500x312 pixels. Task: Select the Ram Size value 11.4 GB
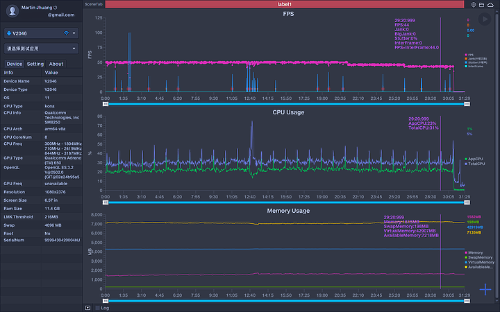tap(51, 209)
